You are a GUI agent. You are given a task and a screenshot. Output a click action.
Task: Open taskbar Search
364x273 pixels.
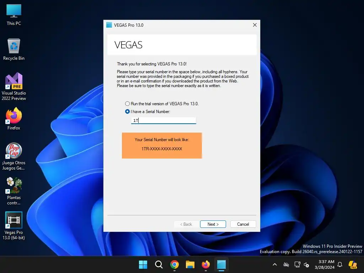click(159, 264)
